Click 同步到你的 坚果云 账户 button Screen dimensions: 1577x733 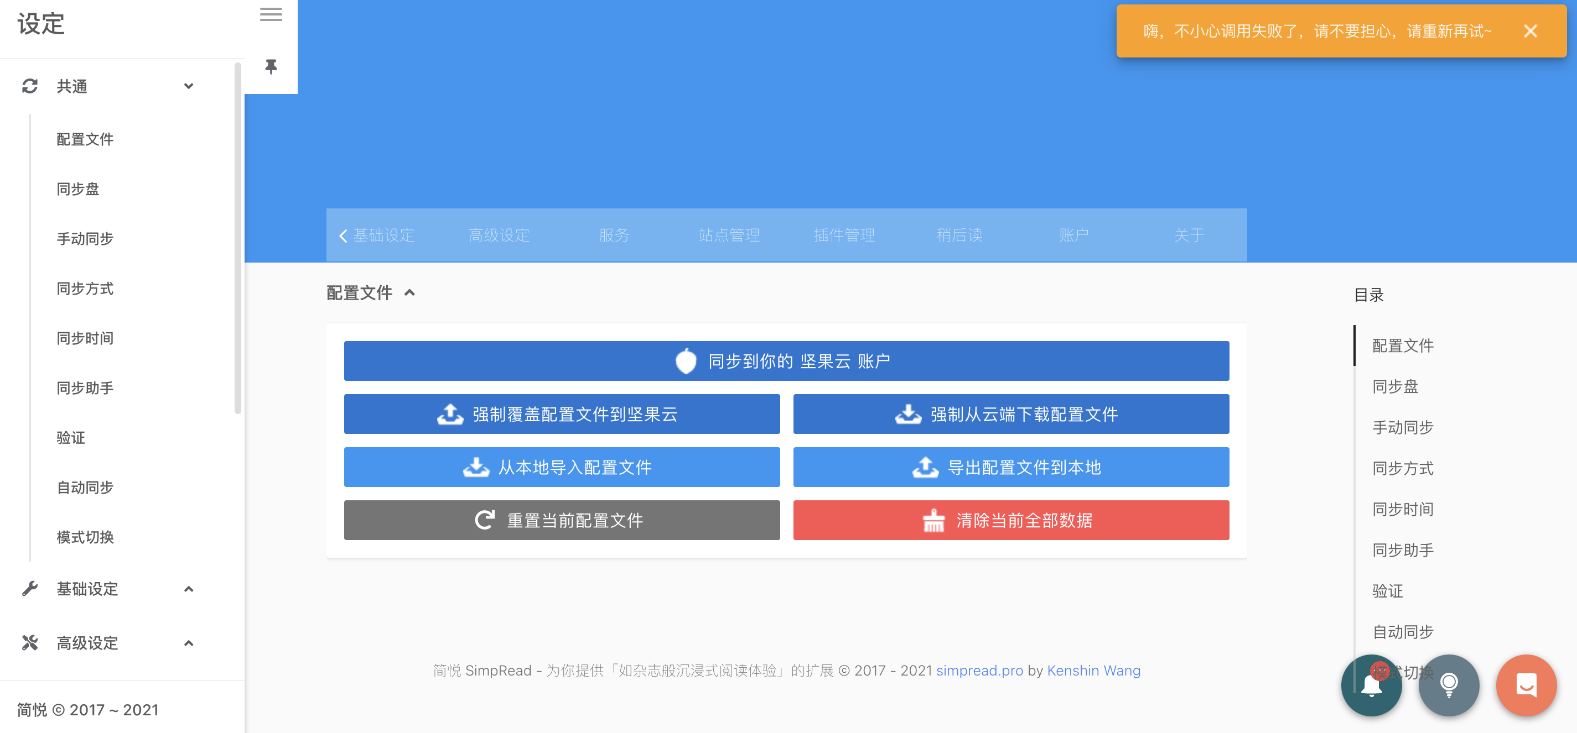pyautogui.click(x=786, y=362)
